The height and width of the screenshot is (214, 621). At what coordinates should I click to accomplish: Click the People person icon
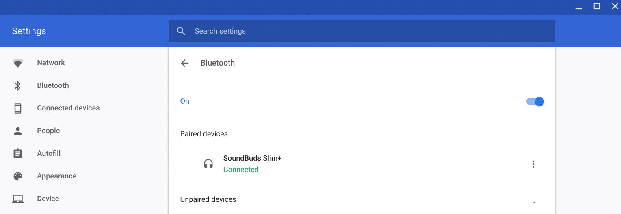pyautogui.click(x=18, y=131)
